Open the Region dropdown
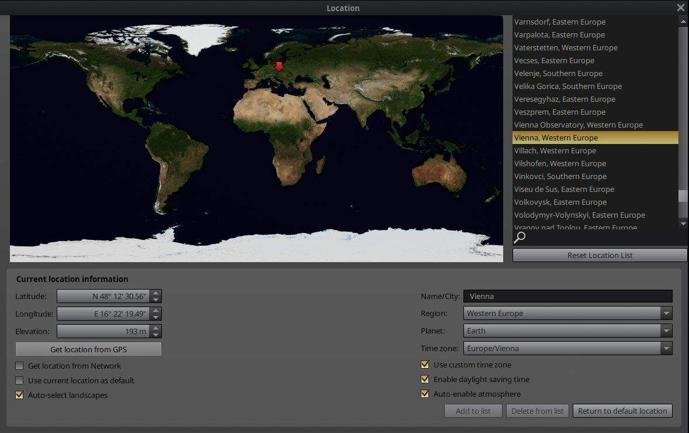The width and height of the screenshot is (689, 433). point(666,314)
